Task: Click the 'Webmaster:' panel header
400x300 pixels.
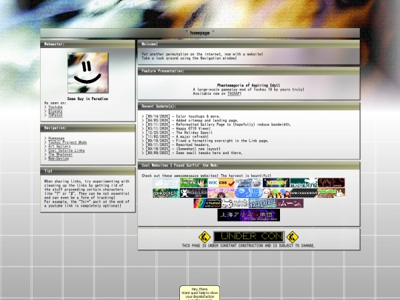Action: point(87,44)
